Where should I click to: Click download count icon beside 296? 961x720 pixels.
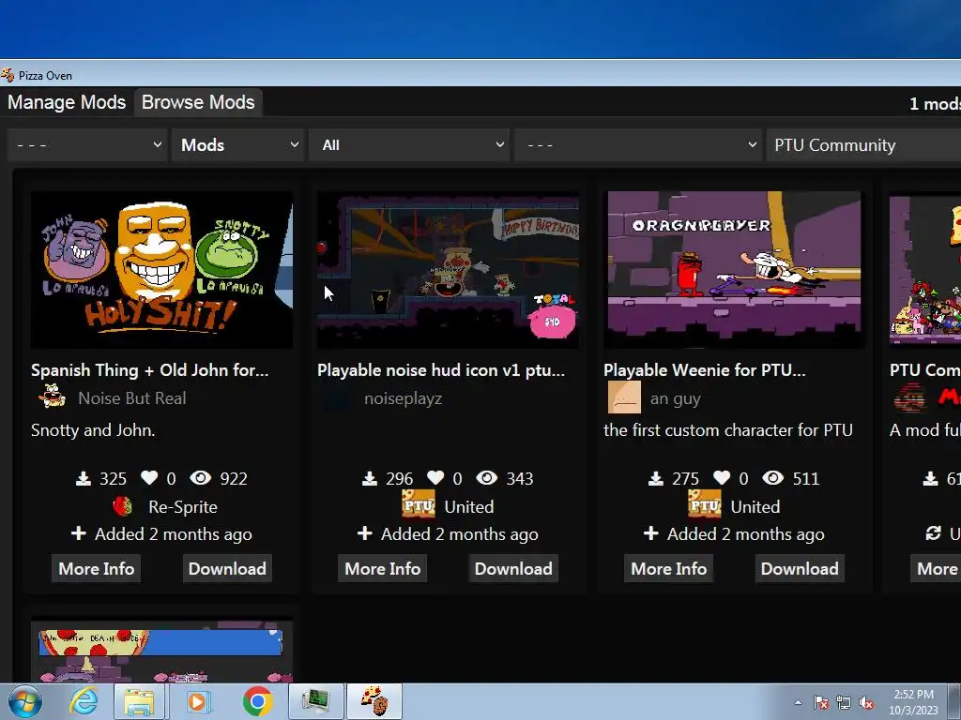point(370,478)
